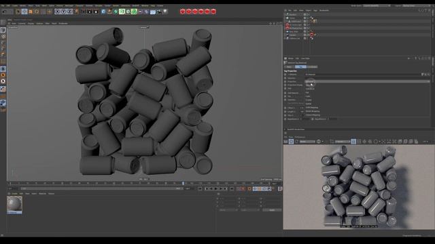Switch to the Basic tab in Attribute Manager

[289, 66]
